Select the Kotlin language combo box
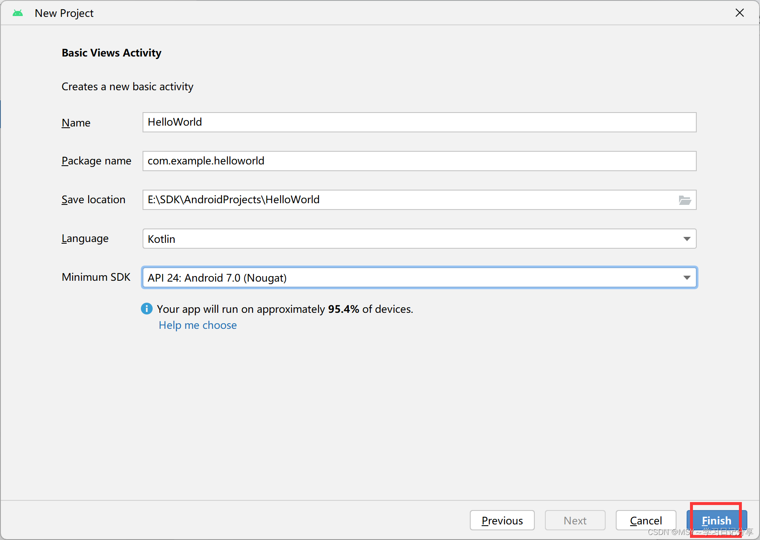This screenshot has height=540, width=760. tap(413, 239)
